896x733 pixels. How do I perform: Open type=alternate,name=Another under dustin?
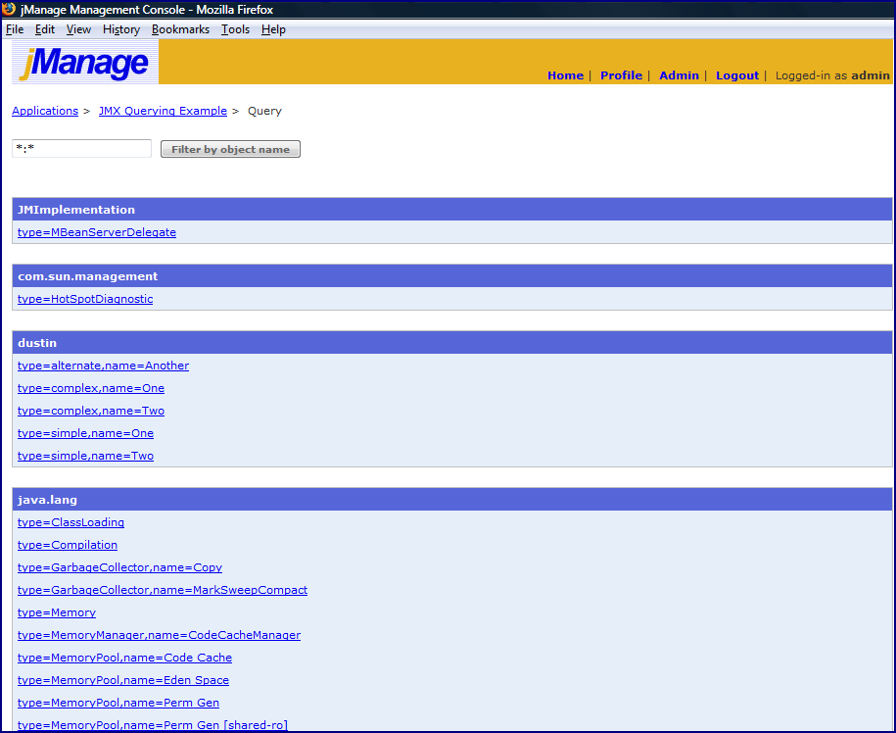[x=103, y=365]
